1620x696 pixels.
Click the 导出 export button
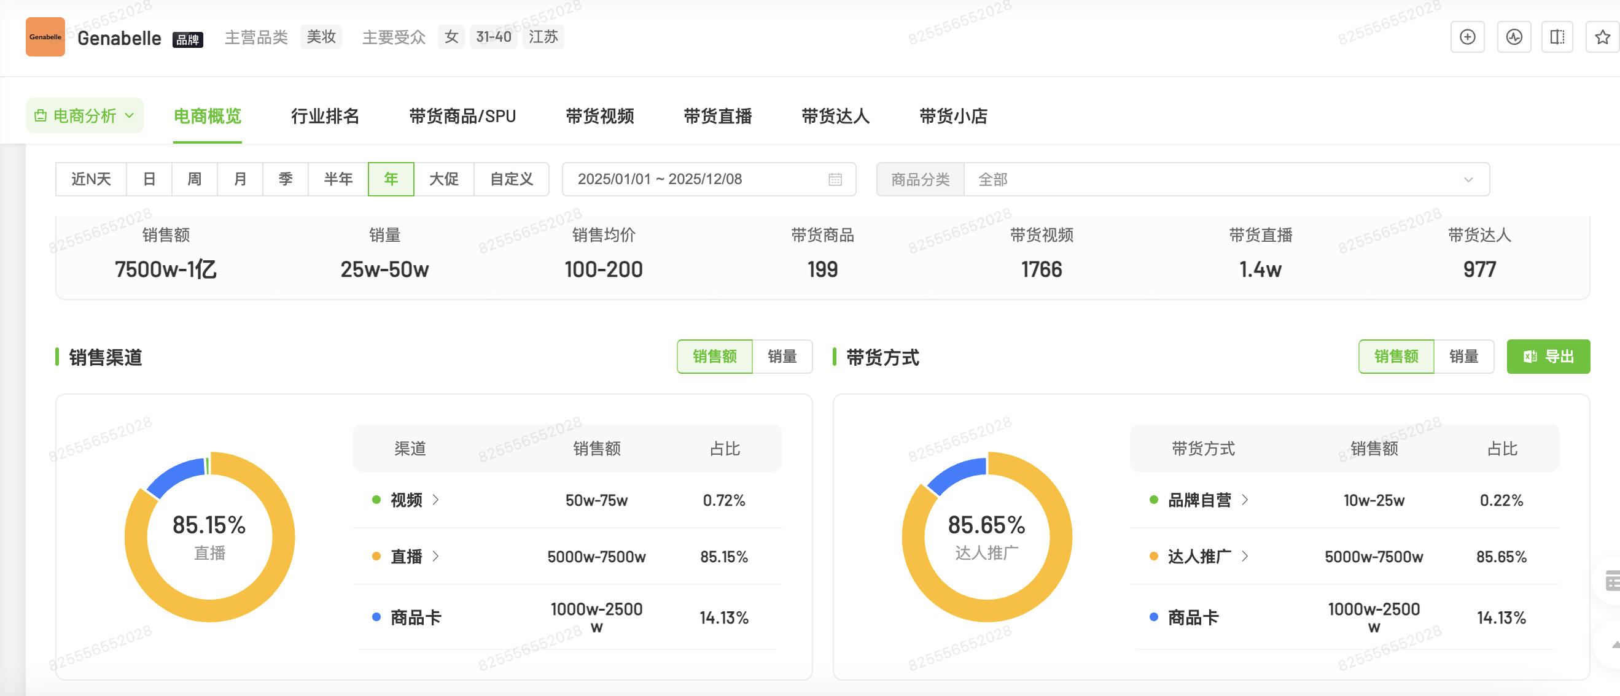(1549, 357)
